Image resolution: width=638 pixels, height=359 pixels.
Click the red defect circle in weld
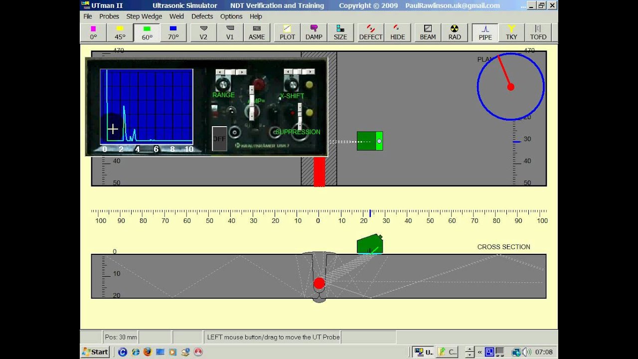tap(319, 284)
